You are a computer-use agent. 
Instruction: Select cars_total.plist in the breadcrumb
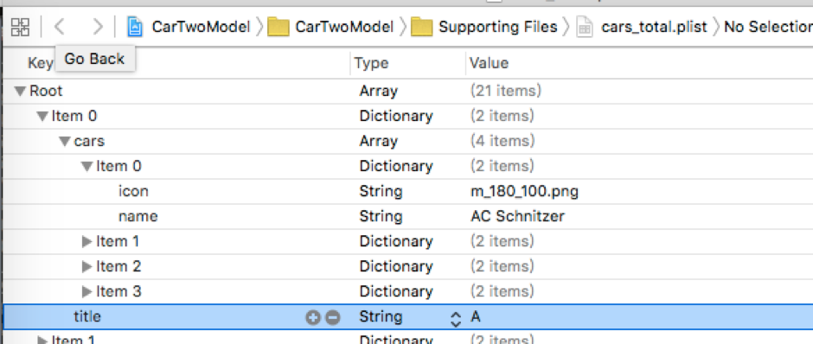tap(642, 27)
